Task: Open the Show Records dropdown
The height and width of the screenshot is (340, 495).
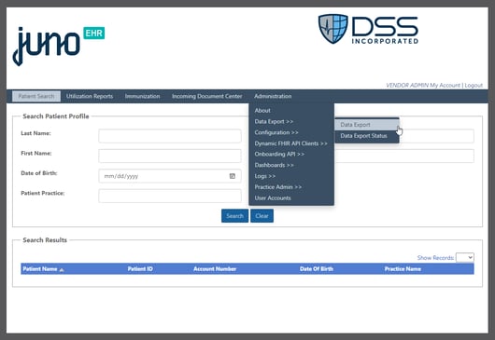Action: click(x=465, y=257)
